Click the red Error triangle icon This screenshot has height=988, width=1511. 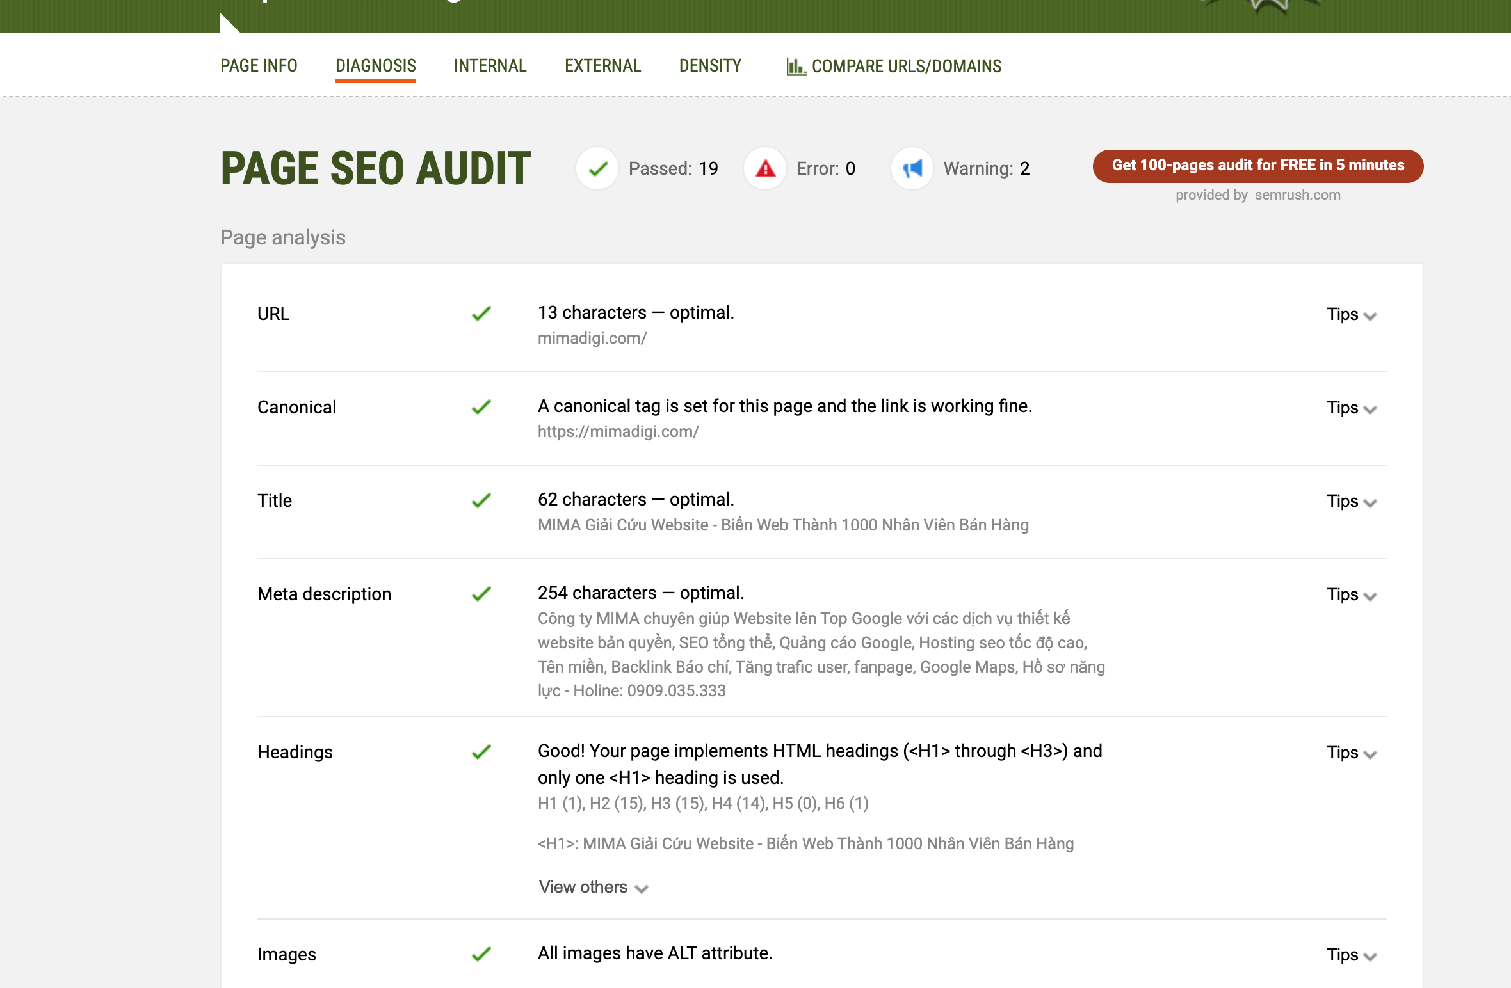[765, 169]
